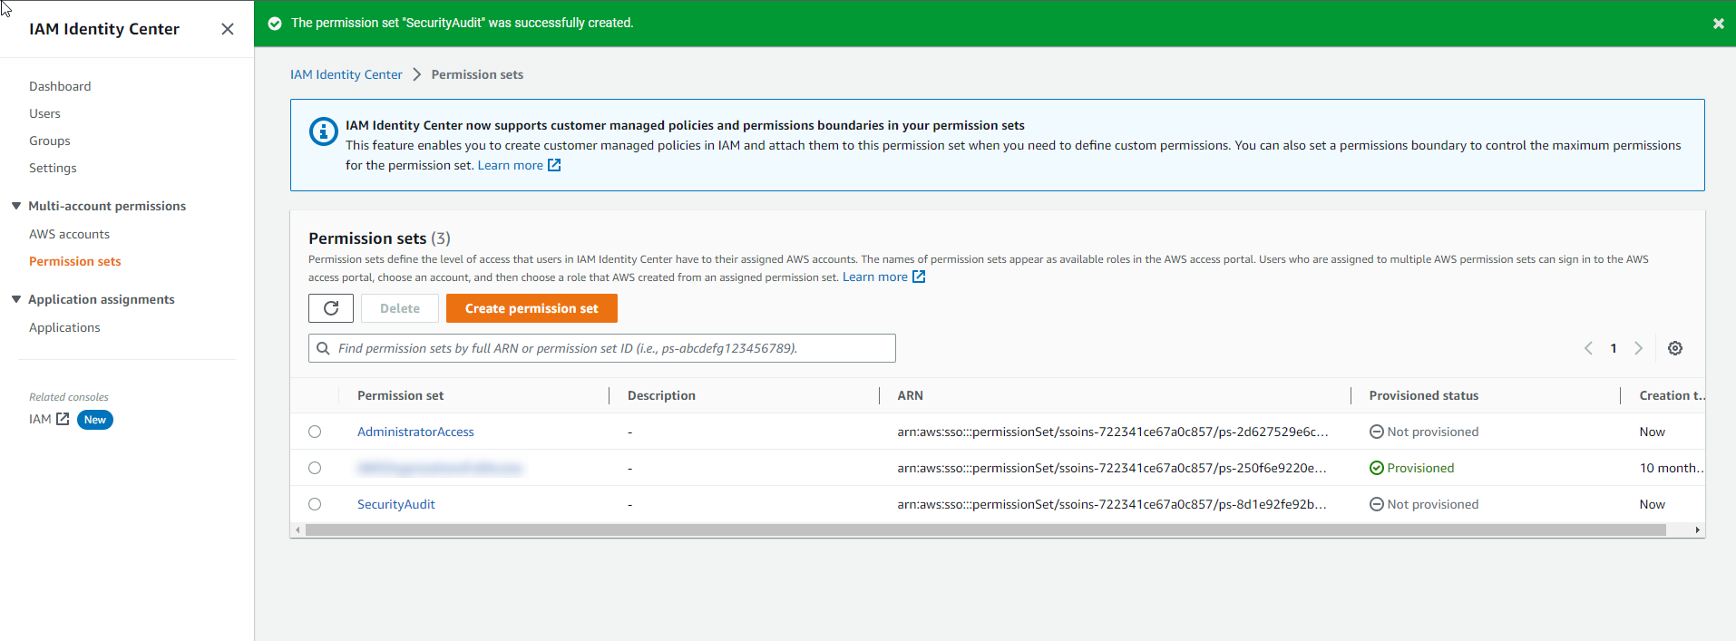The height and width of the screenshot is (641, 1736).
Task: Select the SecurityAudit radio button
Action: [315, 504]
